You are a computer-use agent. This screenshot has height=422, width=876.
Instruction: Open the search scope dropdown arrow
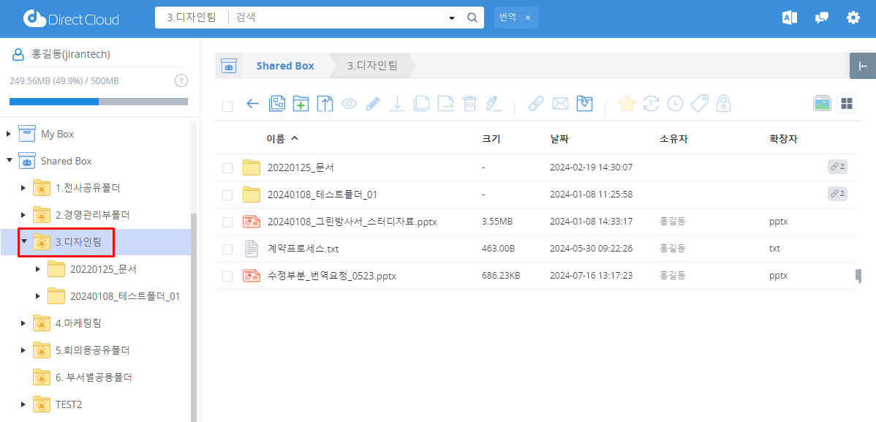pos(451,18)
